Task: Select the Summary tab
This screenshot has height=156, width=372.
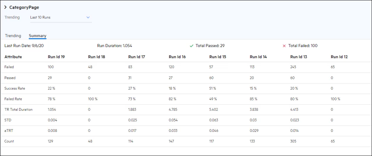Action: [x=37, y=36]
